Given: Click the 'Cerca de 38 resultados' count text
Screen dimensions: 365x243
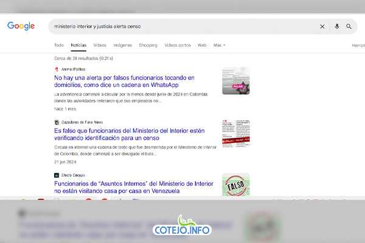Looking at the screenshot, I should pos(83,58).
